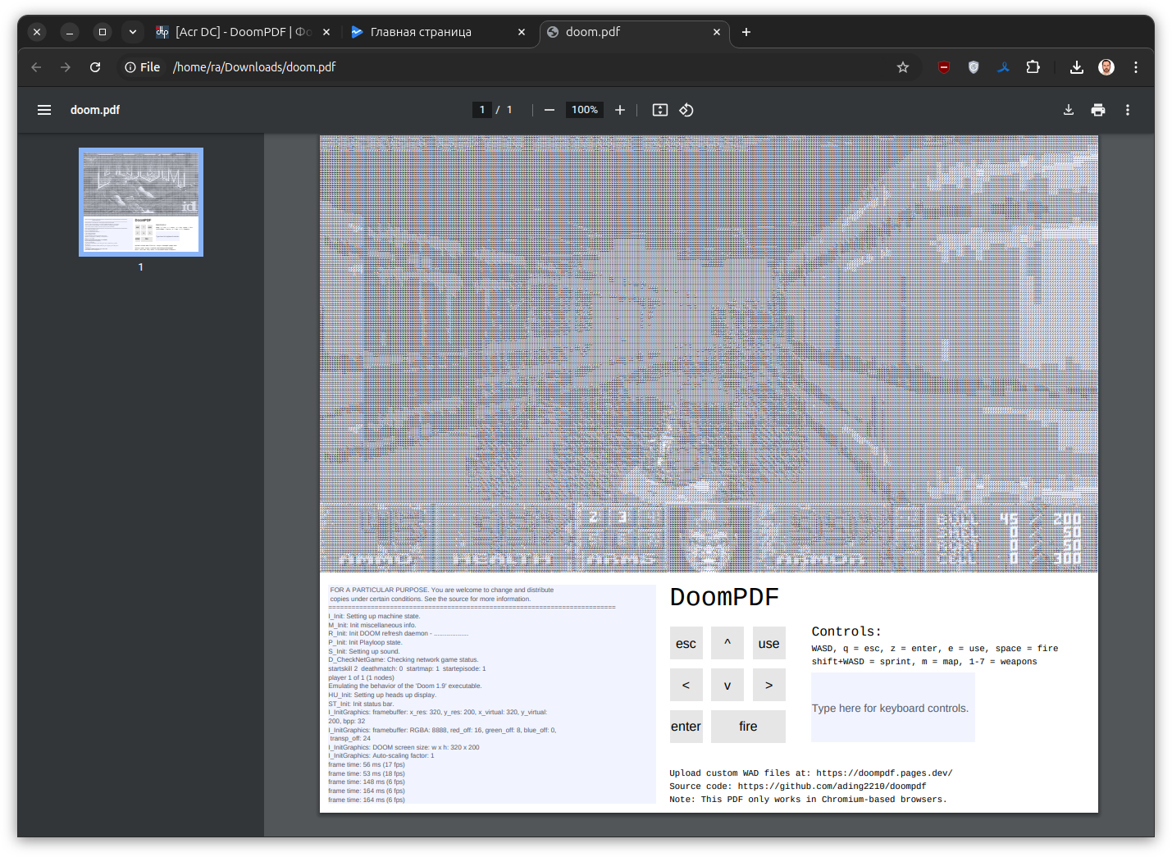Show browser downloads list
Viewport: 1172px width, 857px height.
1077,67
